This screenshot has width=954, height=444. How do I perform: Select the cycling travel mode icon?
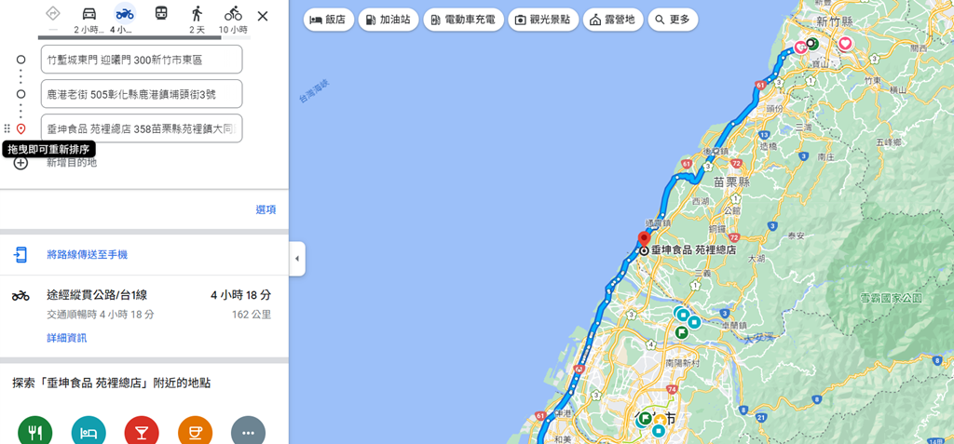(x=232, y=13)
